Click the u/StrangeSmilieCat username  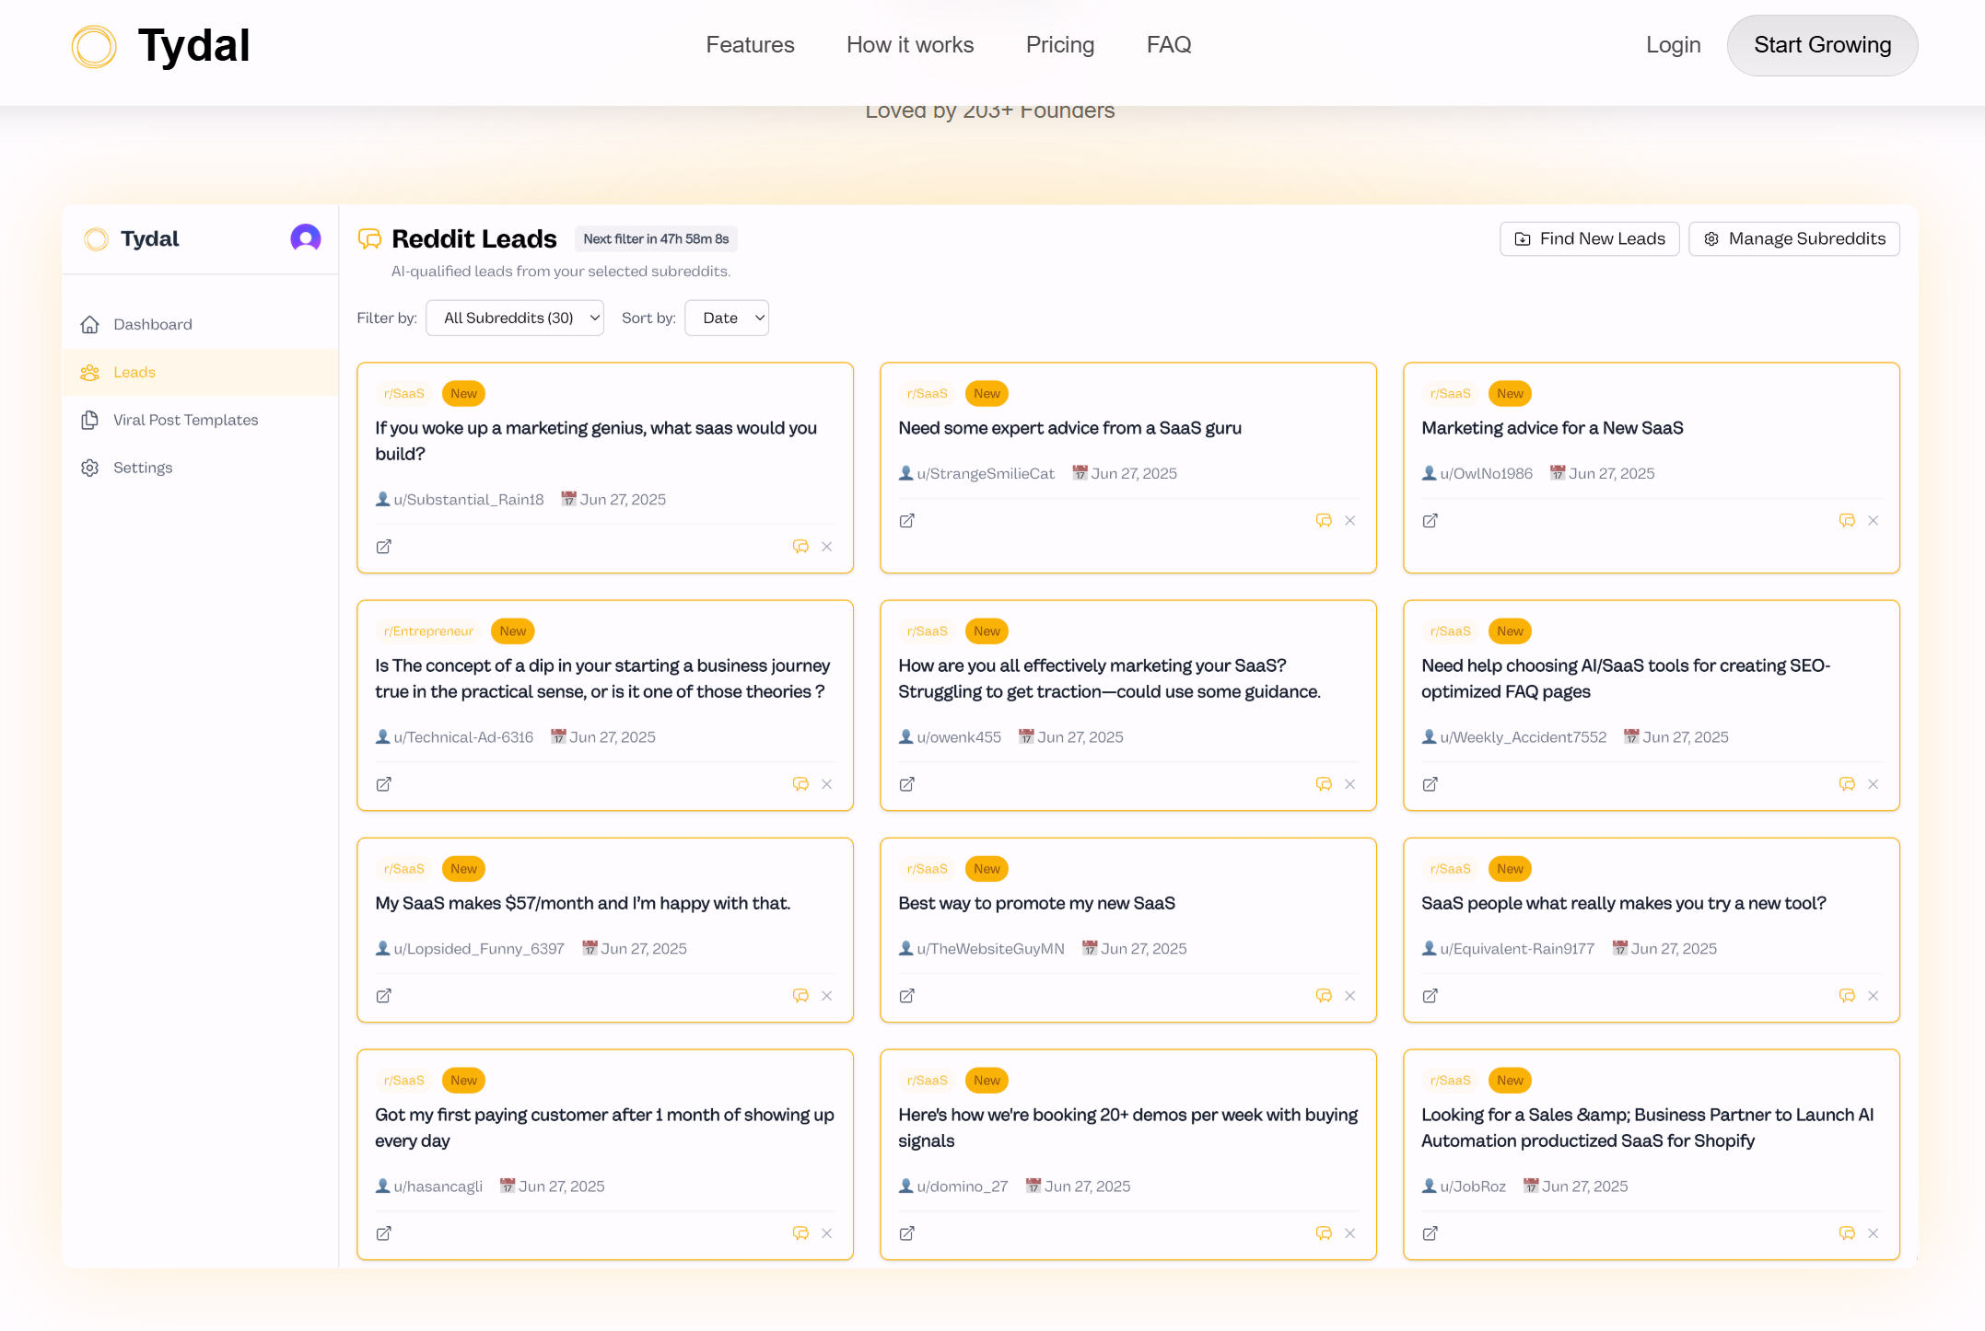(985, 473)
